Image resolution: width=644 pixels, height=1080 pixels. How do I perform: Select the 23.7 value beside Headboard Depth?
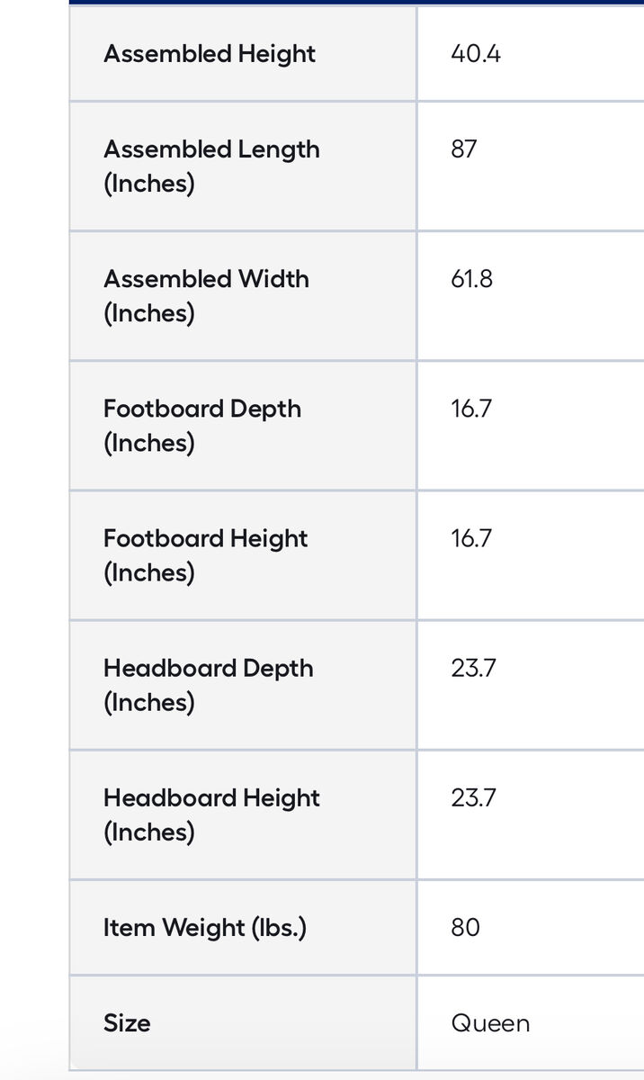click(473, 668)
